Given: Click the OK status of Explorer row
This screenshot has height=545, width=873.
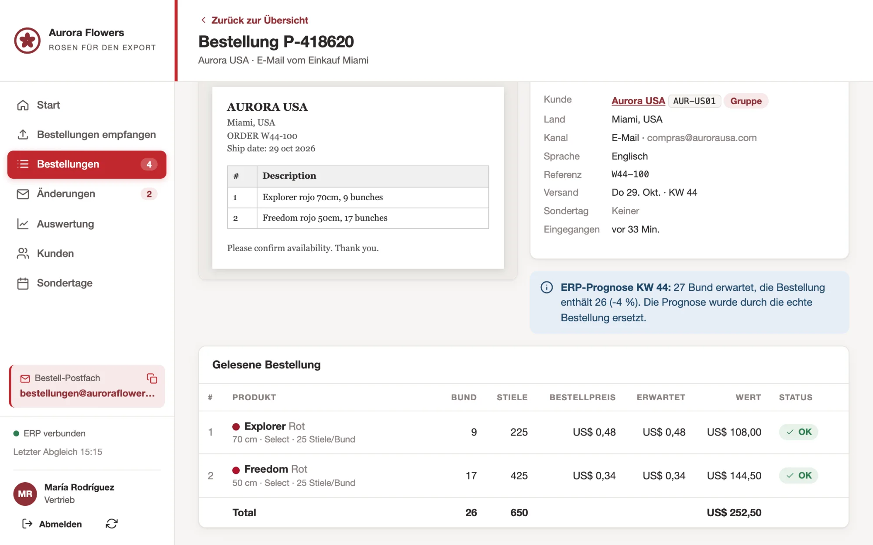Looking at the screenshot, I should click(x=798, y=432).
